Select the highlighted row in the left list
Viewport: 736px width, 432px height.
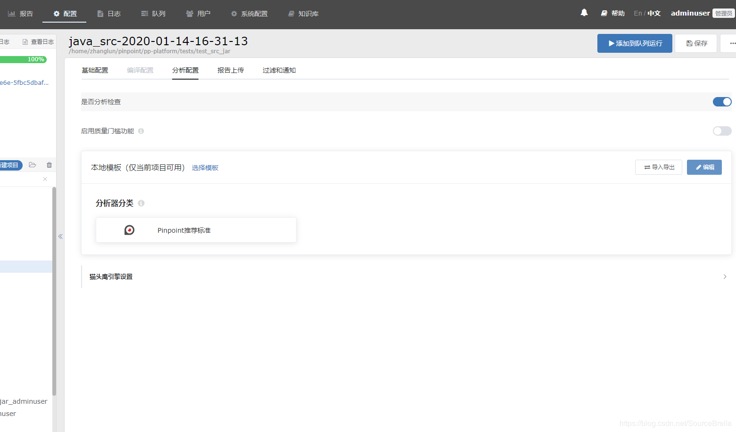(26, 267)
